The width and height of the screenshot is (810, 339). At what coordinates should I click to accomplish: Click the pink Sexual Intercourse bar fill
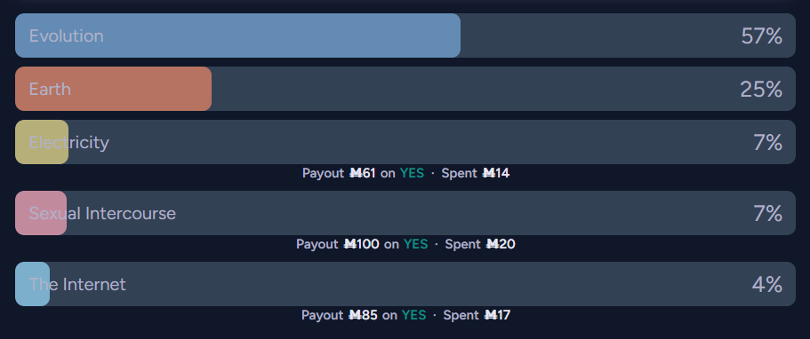(x=41, y=213)
